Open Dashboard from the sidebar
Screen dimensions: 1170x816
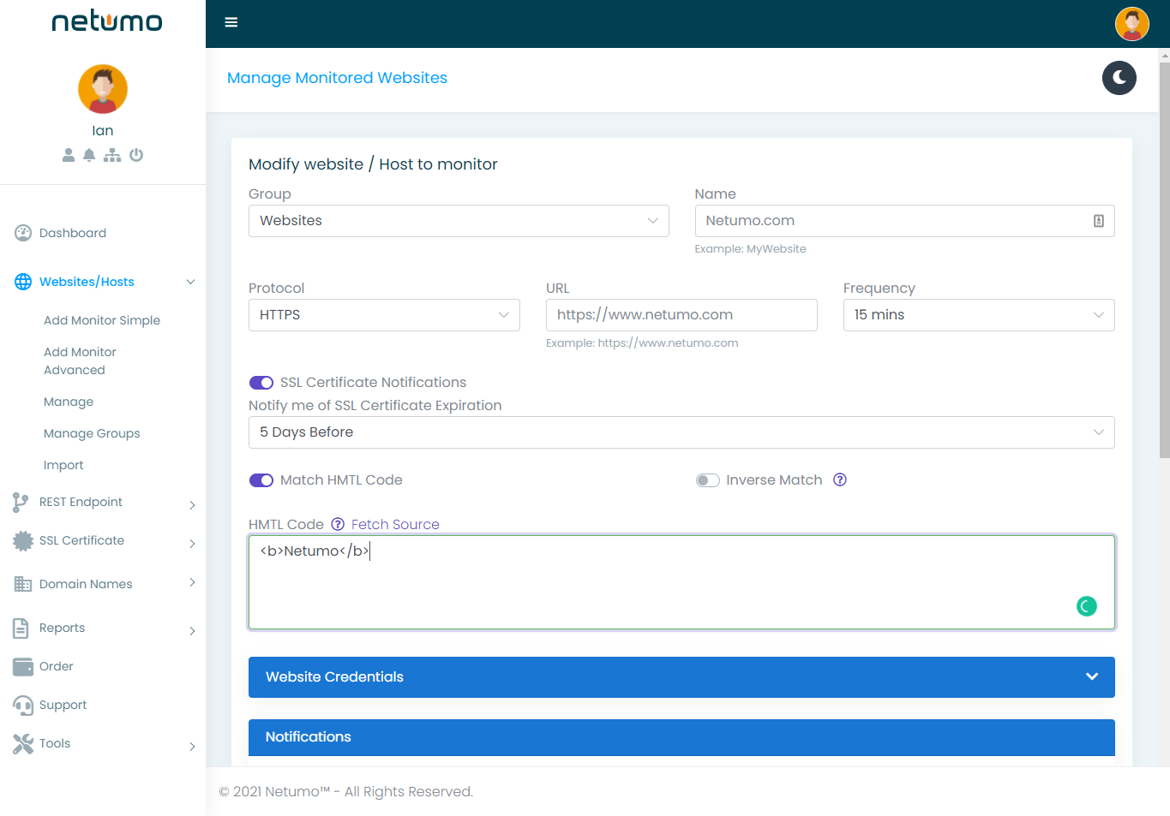(73, 233)
